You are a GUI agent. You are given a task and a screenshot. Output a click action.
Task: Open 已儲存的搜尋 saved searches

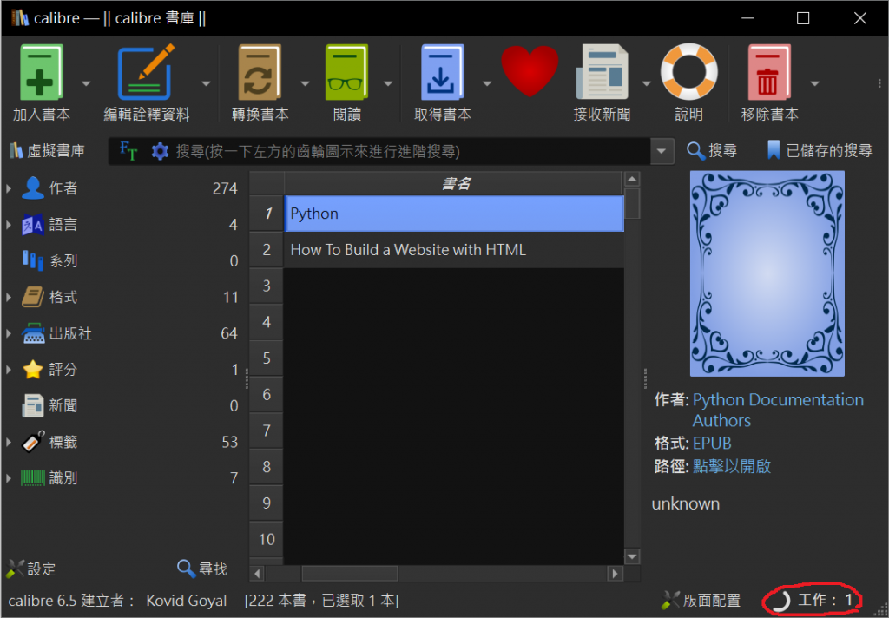tap(820, 151)
